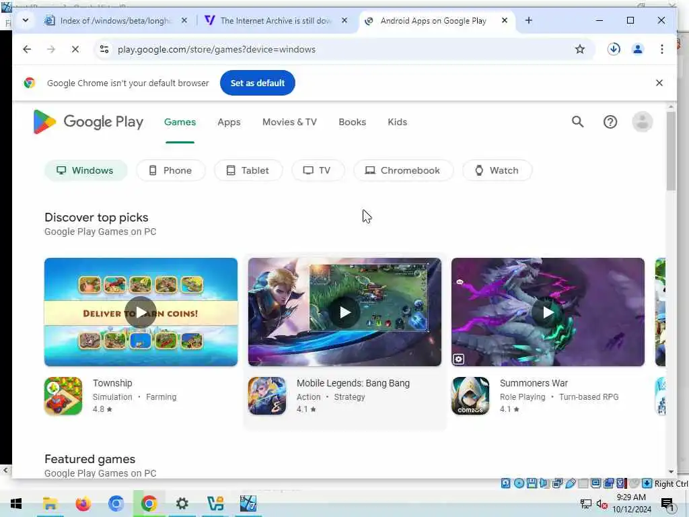Play the Mobile Legends video preview

click(344, 312)
